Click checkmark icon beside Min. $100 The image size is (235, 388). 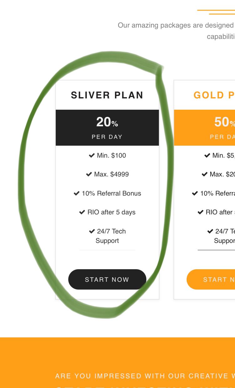92,155
